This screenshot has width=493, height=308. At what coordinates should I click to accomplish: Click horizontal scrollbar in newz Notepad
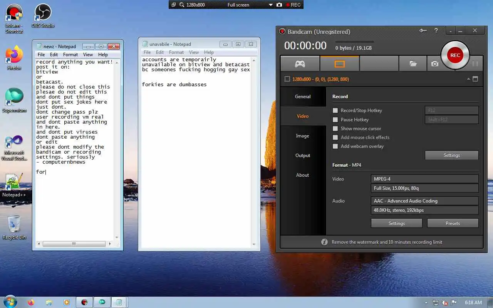[74, 244]
